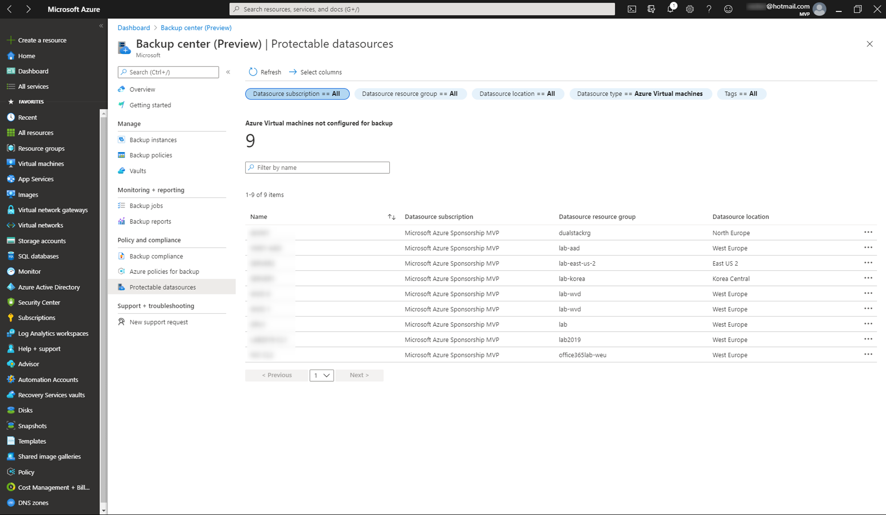Open more options for lab-korea row

pos(868,278)
